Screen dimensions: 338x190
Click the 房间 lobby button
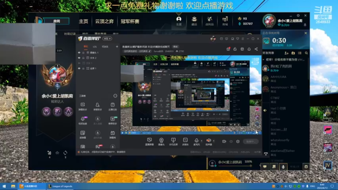tap(57, 21)
